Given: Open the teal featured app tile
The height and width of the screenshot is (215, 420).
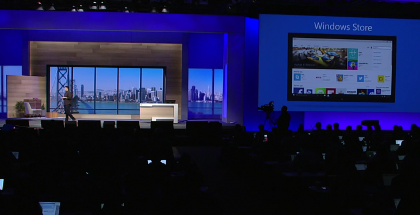Looking at the screenshot, I should click(x=353, y=54).
